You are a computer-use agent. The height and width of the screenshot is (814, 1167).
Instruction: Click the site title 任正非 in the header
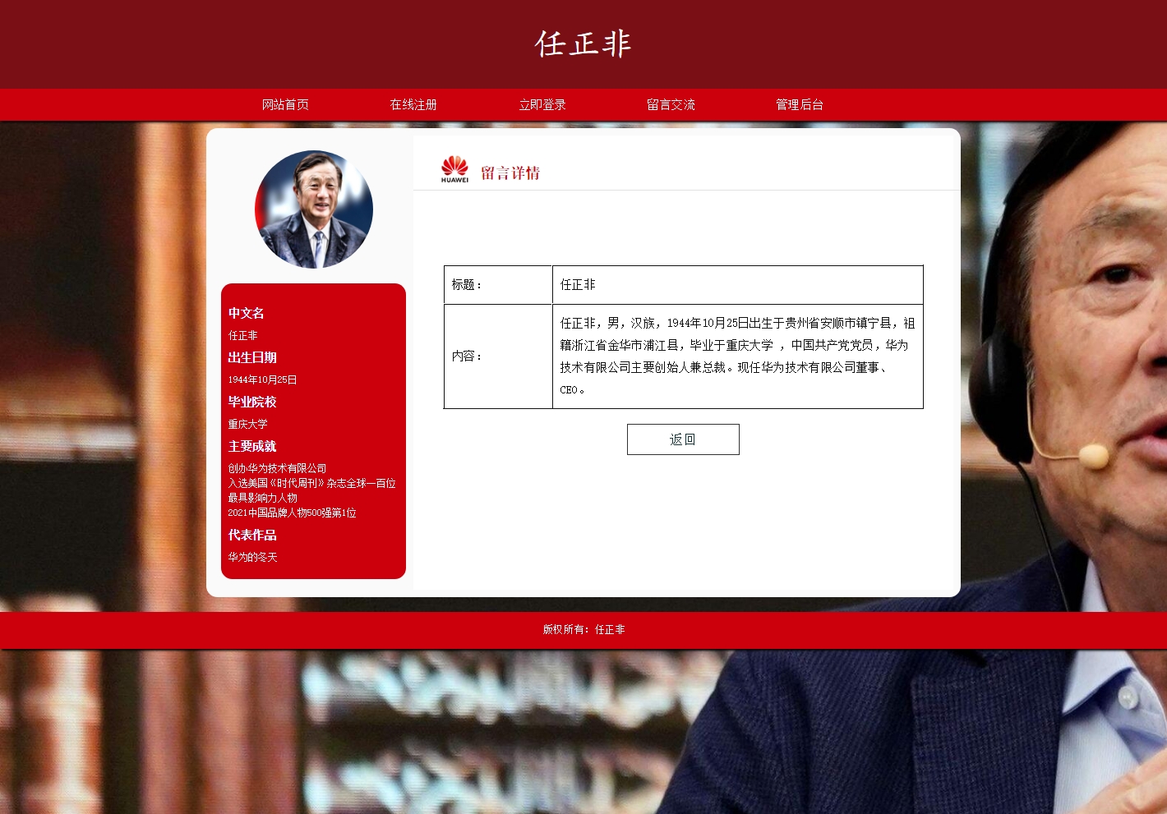pyautogui.click(x=583, y=44)
